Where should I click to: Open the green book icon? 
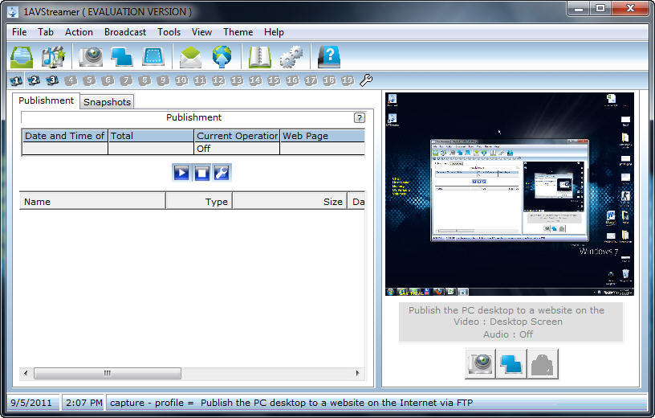click(260, 57)
